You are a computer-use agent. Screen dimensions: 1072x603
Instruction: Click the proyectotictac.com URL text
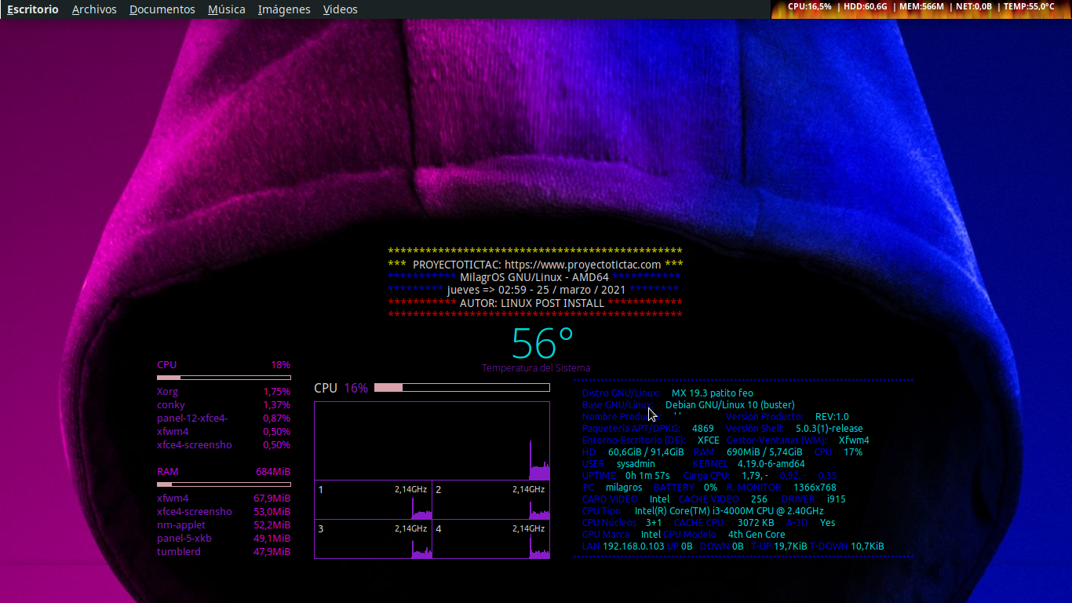click(x=582, y=265)
